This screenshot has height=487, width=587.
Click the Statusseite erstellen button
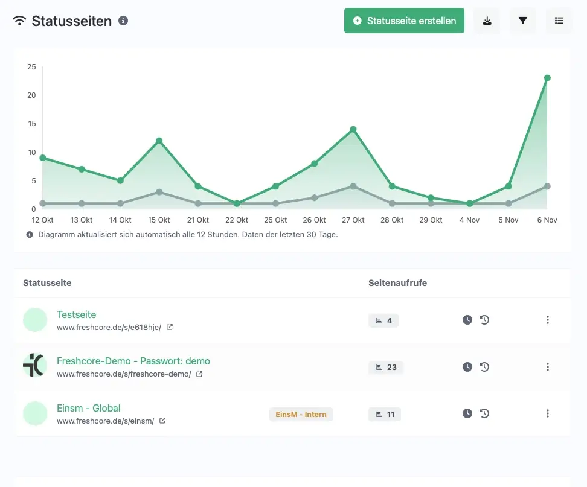pyautogui.click(x=404, y=21)
